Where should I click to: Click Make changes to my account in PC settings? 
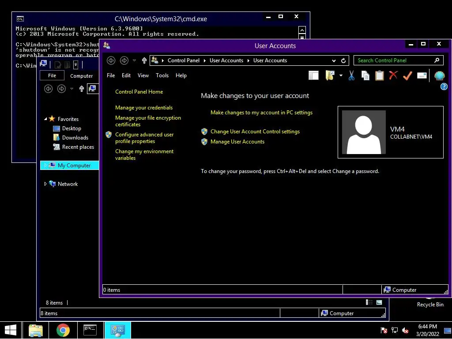(x=261, y=113)
